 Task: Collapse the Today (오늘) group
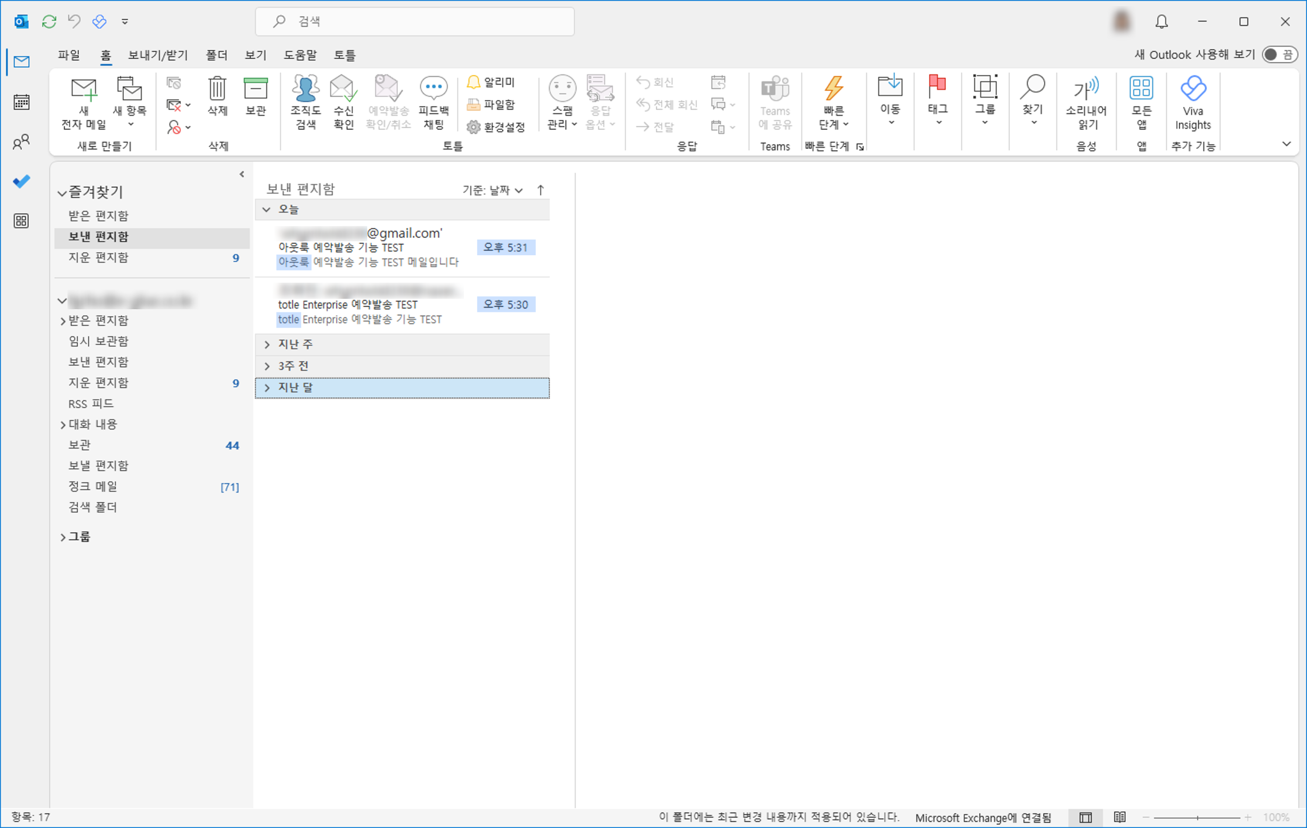[267, 210]
